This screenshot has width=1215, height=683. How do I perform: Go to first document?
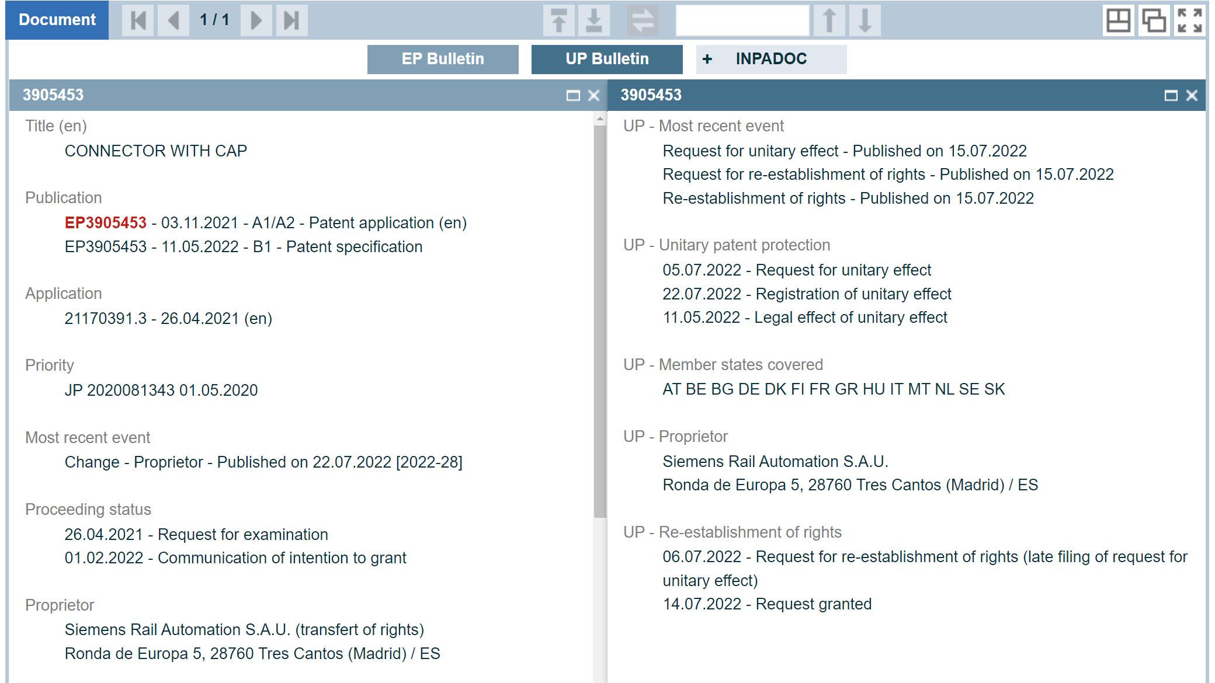pos(138,20)
